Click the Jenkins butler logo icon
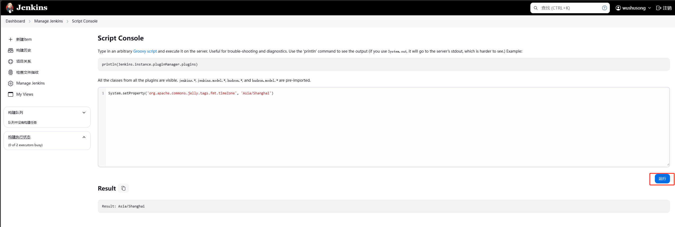The width and height of the screenshot is (675, 227). (x=10, y=8)
